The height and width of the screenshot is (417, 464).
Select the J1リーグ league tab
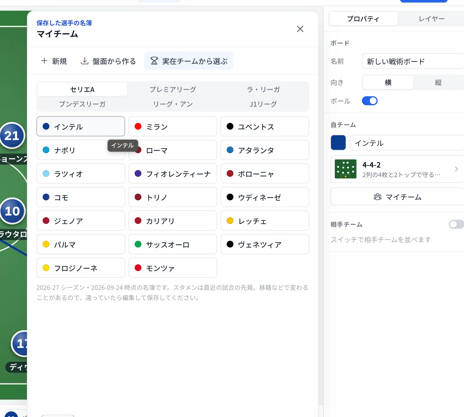point(263,104)
